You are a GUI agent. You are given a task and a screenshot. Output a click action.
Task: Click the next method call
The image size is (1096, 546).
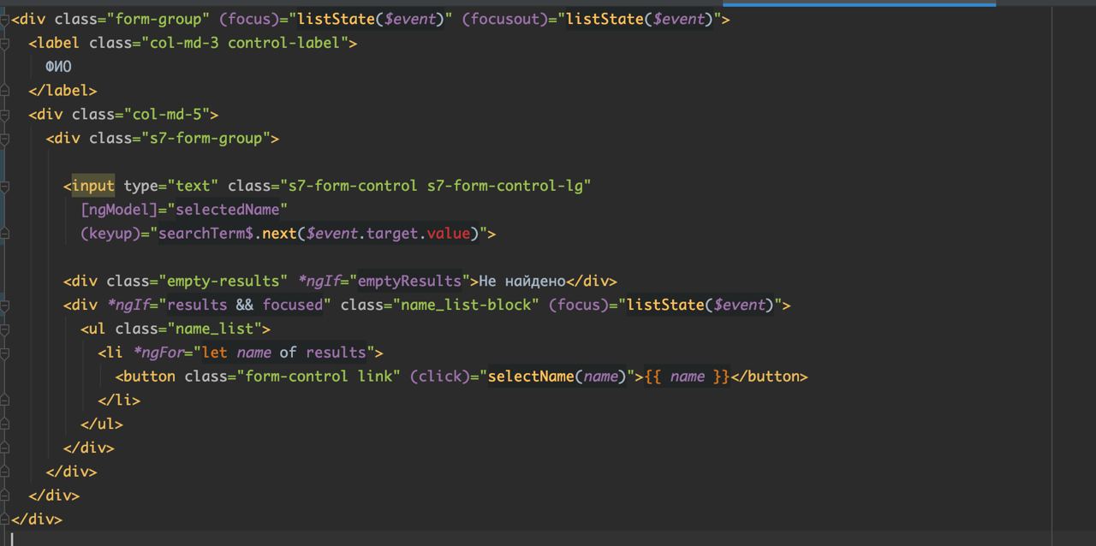click(x=280, y=233)
